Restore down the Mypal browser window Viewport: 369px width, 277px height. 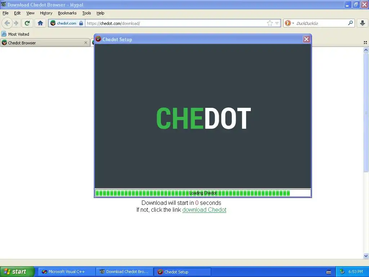(356, 5)
